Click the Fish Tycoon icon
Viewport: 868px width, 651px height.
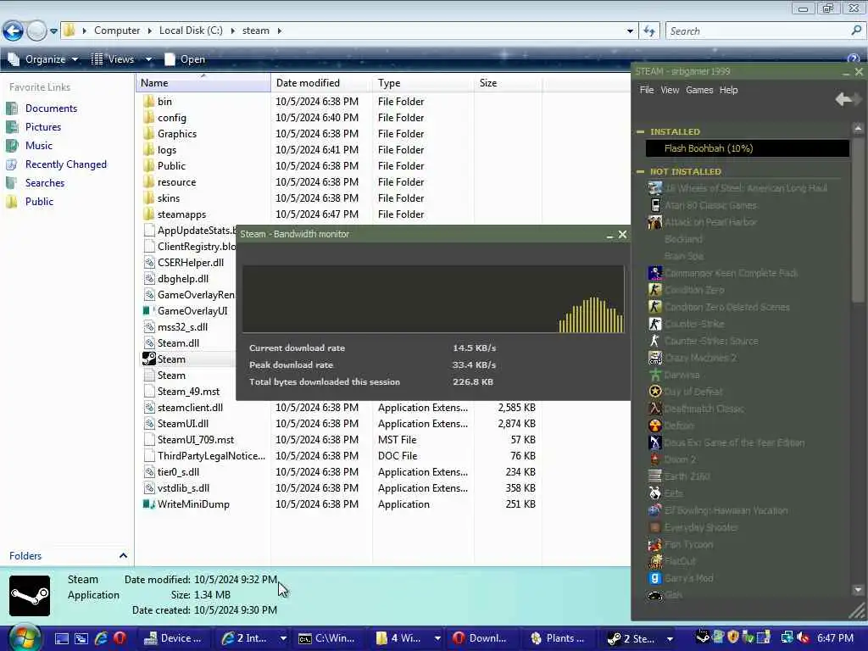tap(655, 544)
